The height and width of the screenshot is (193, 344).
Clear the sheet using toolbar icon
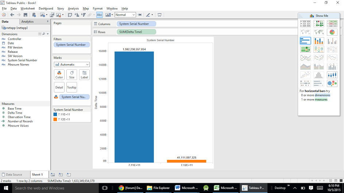[59, 15]
